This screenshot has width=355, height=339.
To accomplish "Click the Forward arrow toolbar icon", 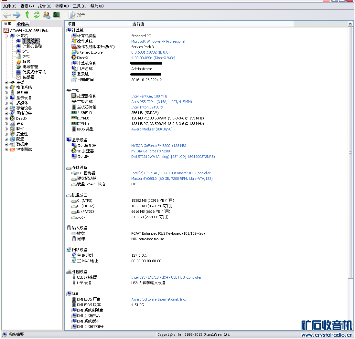I will (16, 15).
